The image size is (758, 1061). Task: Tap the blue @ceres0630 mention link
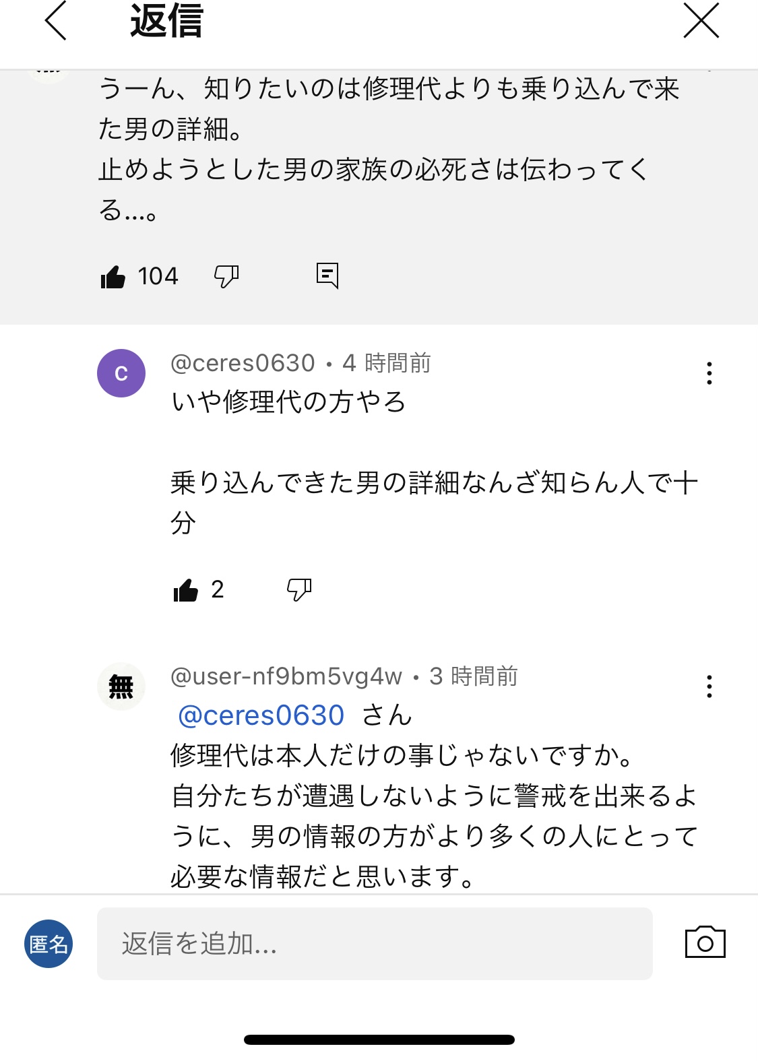pyautogui.click(x=261, y=715)
